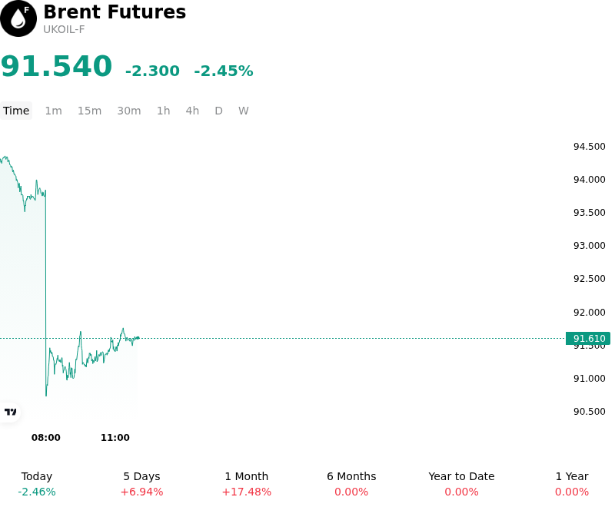Screen dimensions: 615x507
Task: Switch to the 1m interval
Action: pos(53,111)
